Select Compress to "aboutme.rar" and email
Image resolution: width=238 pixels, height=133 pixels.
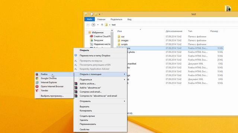[100, 96]
